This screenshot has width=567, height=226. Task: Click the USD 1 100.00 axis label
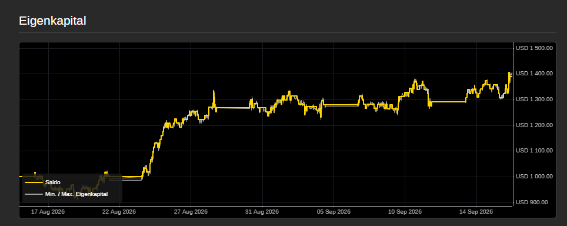pos(534,151)
